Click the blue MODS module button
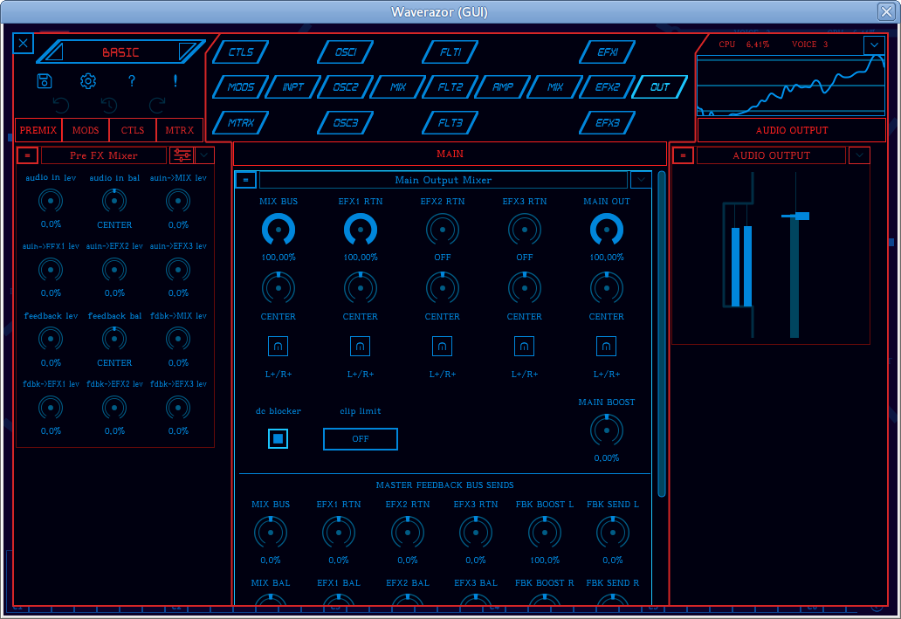 click(x=241, y=87)
